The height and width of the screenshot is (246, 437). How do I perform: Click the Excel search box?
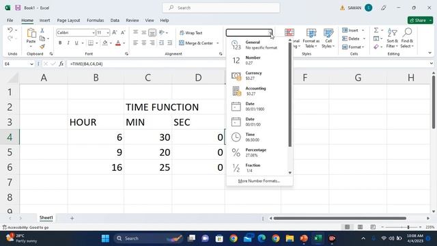(x=221, y=8)
